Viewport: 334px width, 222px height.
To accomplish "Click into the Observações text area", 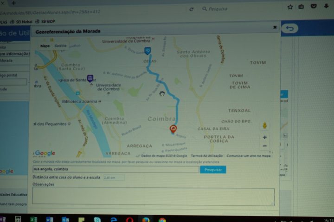I will click(x=154, y=197).
